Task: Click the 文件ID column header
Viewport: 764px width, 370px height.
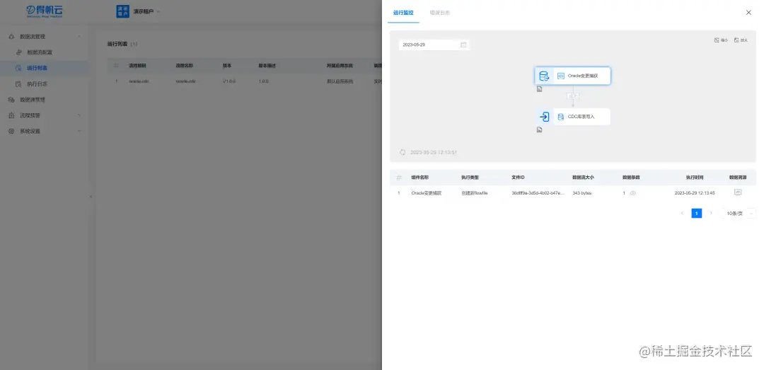Action: (518, 178)
